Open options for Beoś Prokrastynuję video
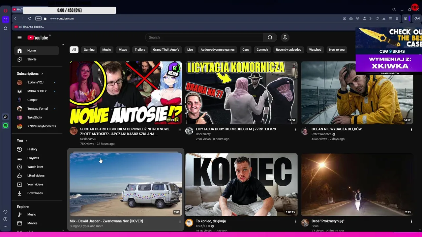The height and width of the screenshot is (237, 422). click(411, 222)
